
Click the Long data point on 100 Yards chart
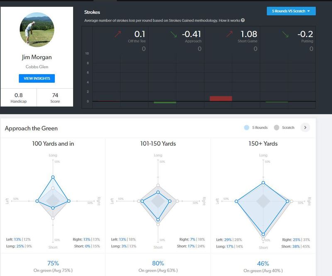tap(53, 177)
